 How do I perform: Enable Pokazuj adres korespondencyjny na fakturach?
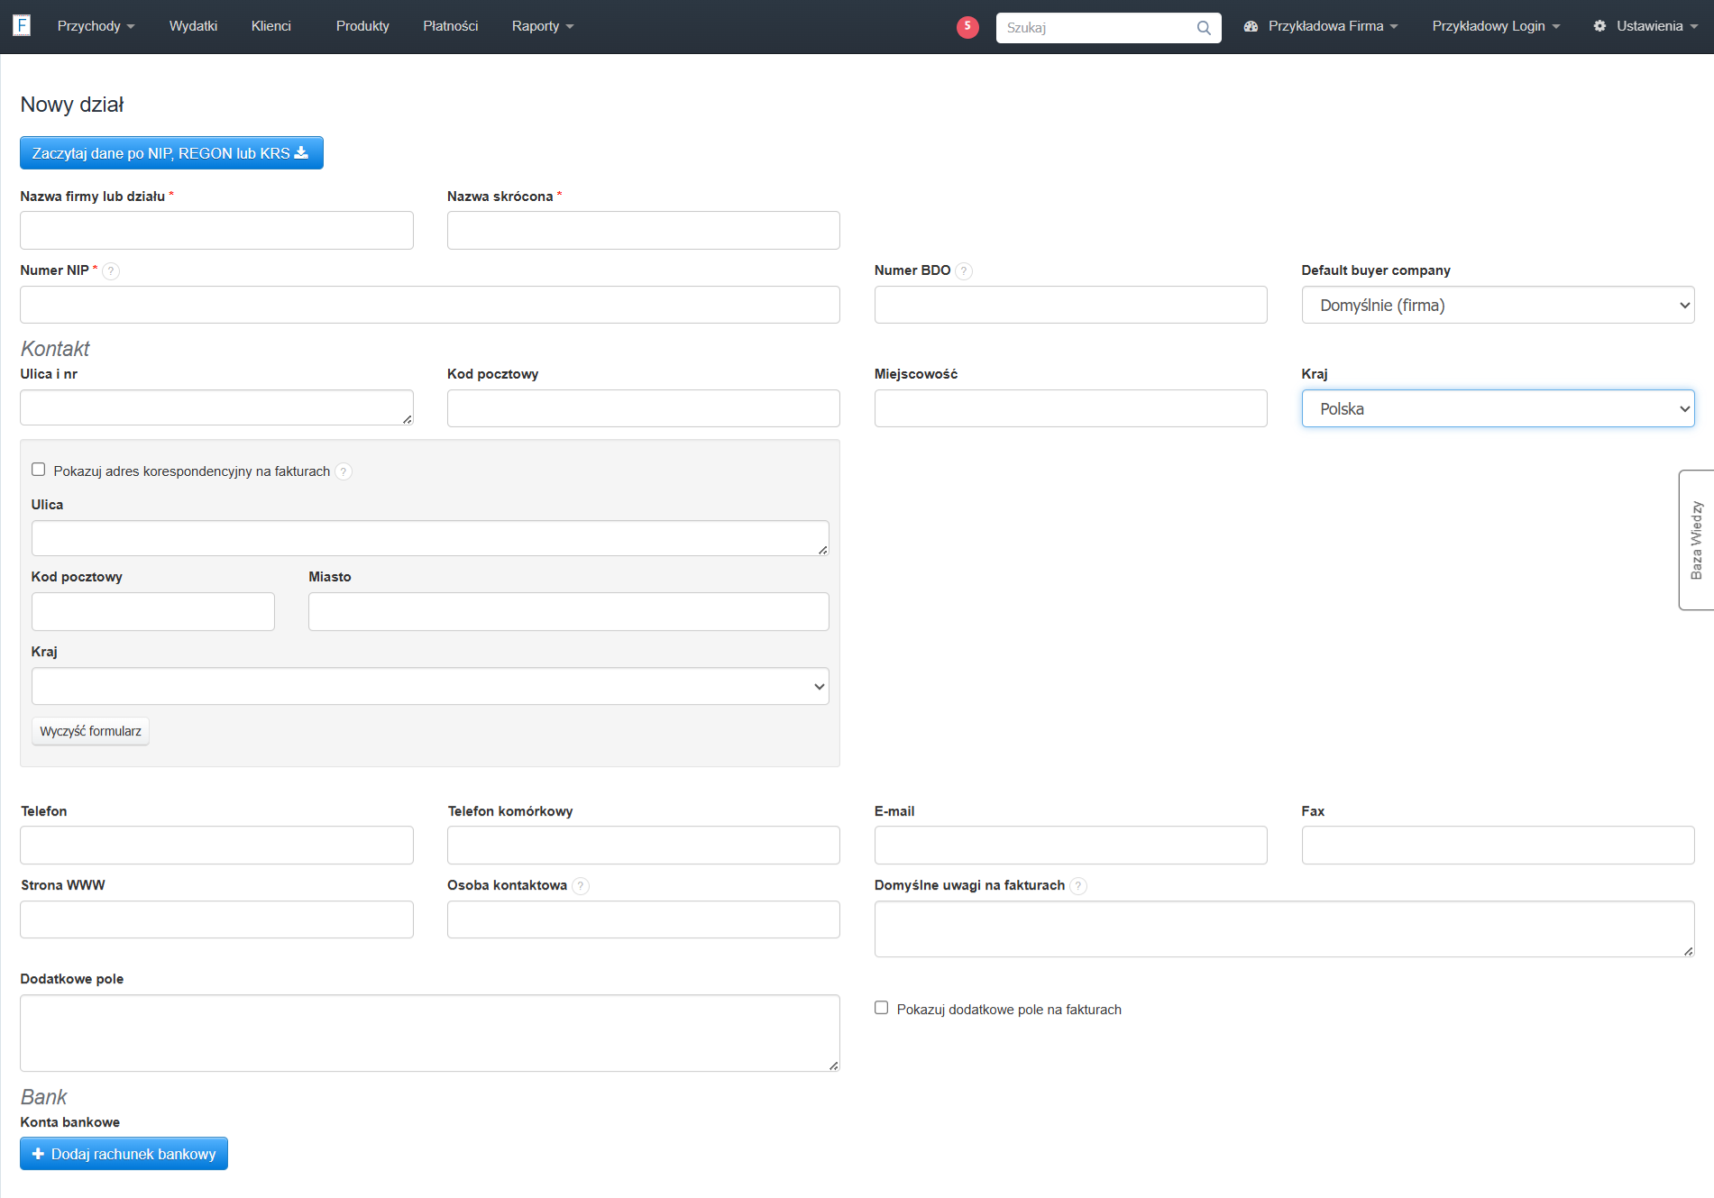(39, 470)
